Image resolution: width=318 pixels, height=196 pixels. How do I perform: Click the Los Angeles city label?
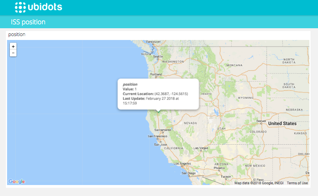pos(182,163)
